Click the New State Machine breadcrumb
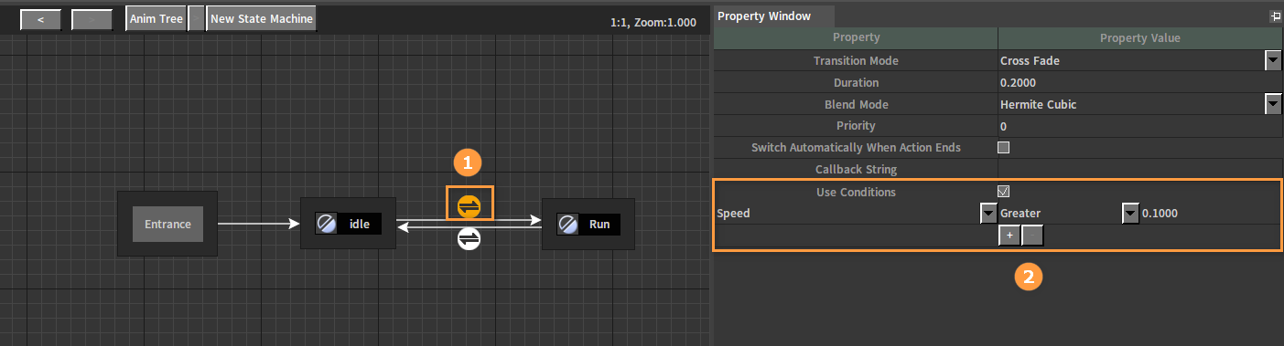 click(x=262, y=19)
